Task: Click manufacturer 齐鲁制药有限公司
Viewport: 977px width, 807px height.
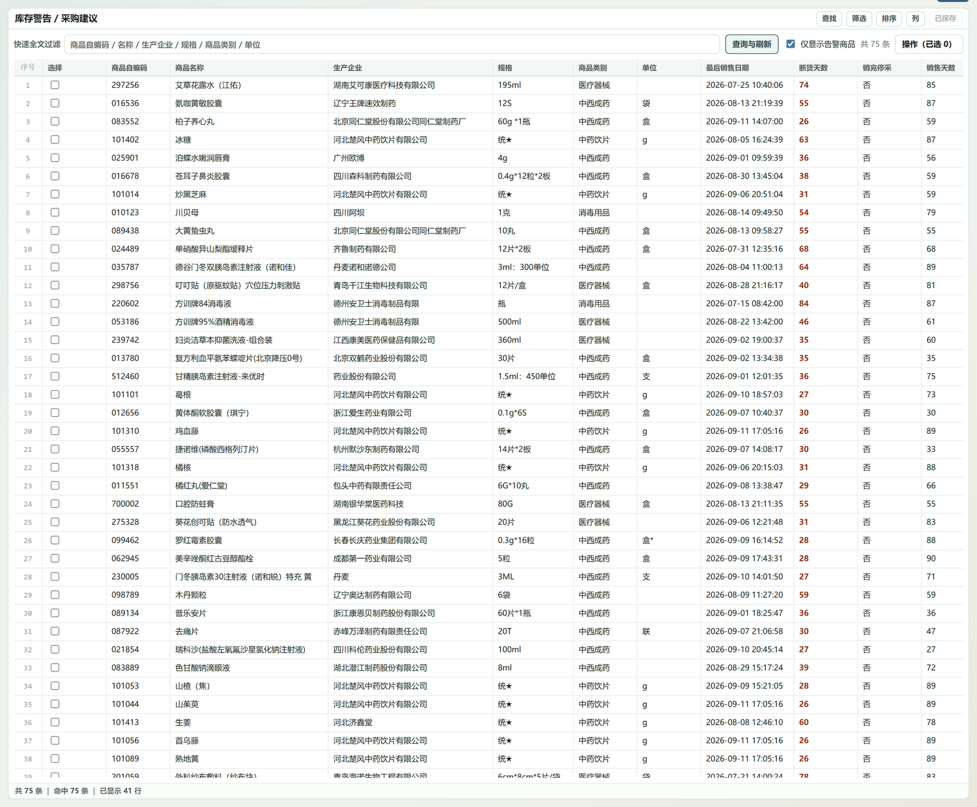Action: pos(365,249)
